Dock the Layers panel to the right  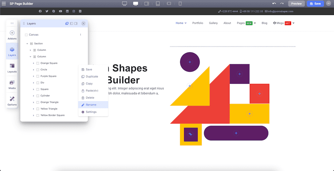(75, 23)
